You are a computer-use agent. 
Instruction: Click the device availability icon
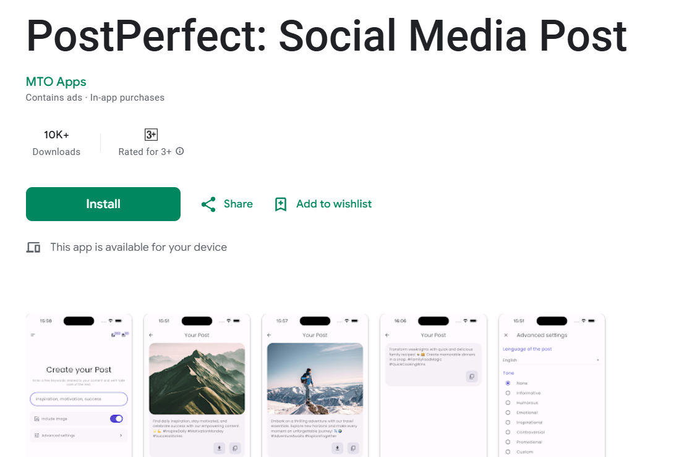click(33, 248)
